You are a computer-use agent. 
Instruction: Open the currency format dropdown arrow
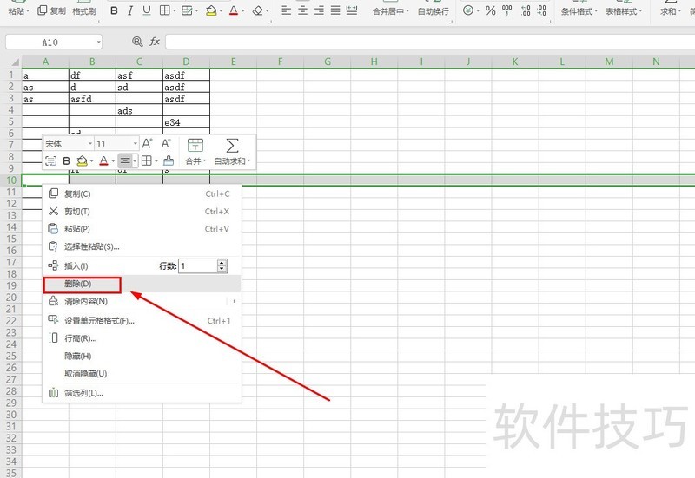coord(478,11)
